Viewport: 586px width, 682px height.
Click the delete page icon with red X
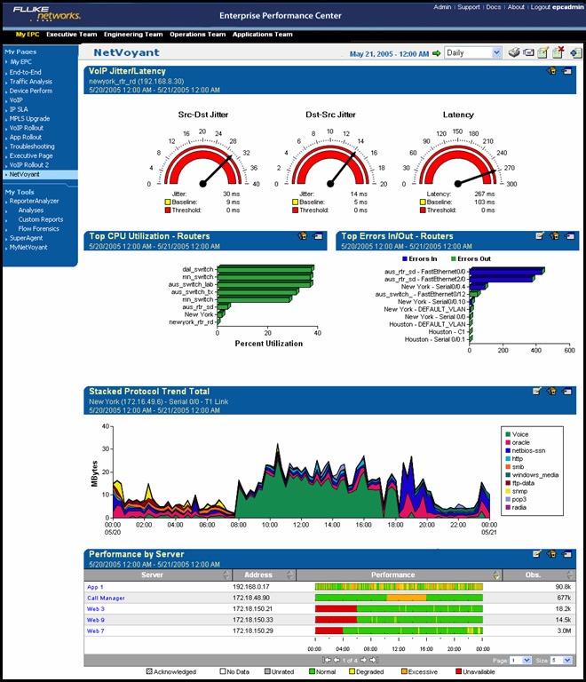(558, 53)
